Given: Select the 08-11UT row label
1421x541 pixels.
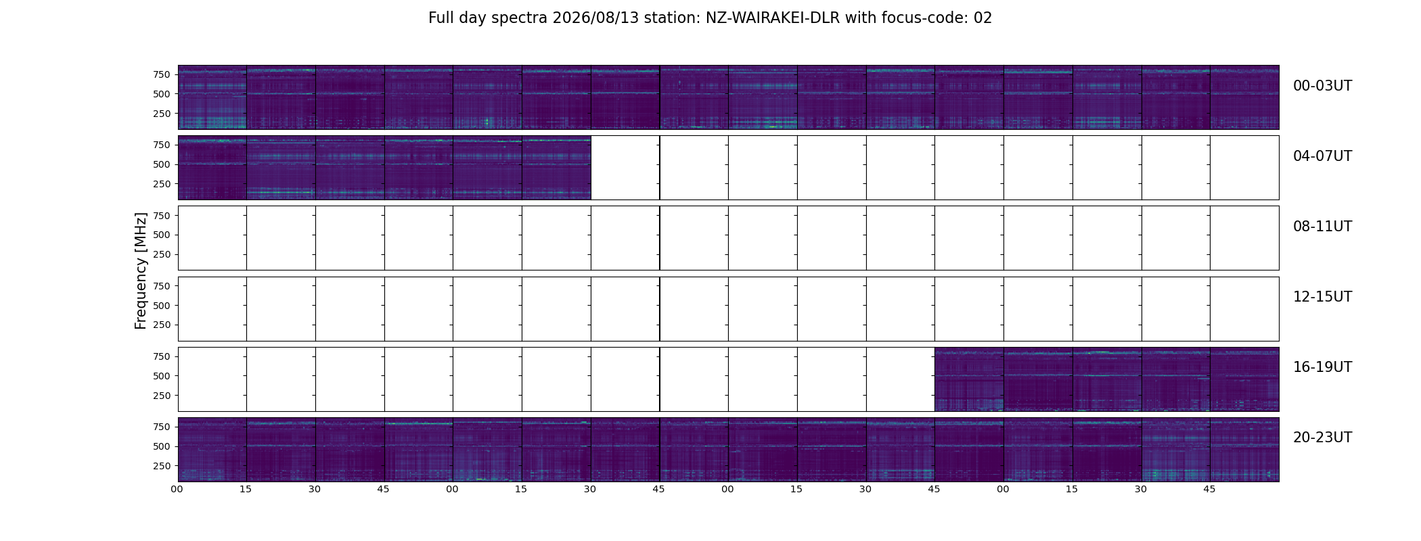Looking at the screenshot, I should coord(1322,227).
